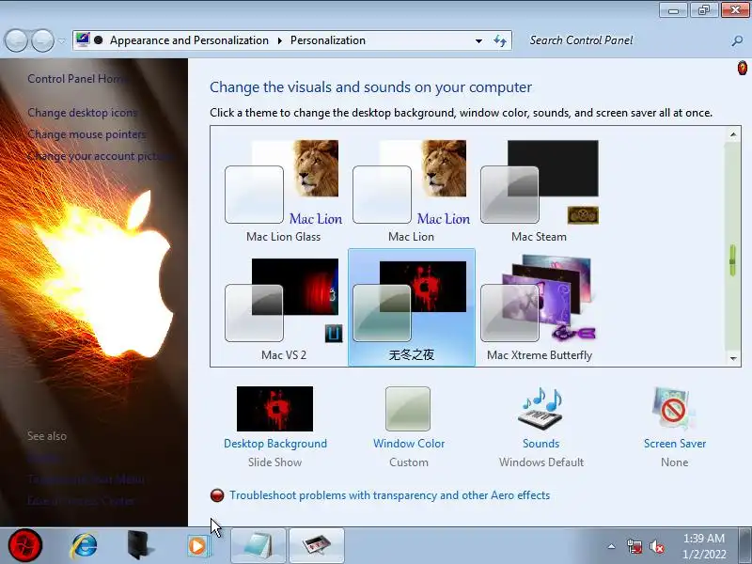752x564 pixels.
Task: Click the Show desktop button
Action: pos(744,546)
